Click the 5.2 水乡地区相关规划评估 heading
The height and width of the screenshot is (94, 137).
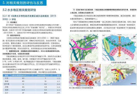click(x=19, y=10)
